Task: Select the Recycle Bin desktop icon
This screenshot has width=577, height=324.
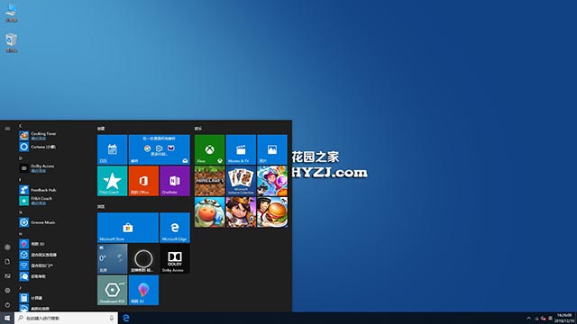Action: point(12,43)
